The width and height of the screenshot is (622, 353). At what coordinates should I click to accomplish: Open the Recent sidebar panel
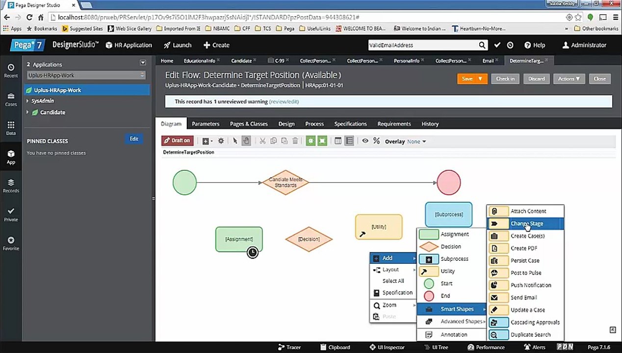click(11, 71)
